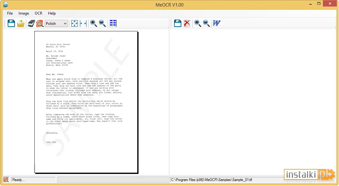The width and height of the screenshot is (339, 186).
Task: Clear the text output with red X icon
Action: [x=187, y=23]
